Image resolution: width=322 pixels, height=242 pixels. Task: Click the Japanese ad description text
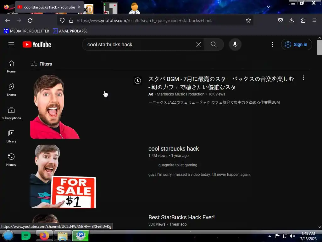point(214,102)
